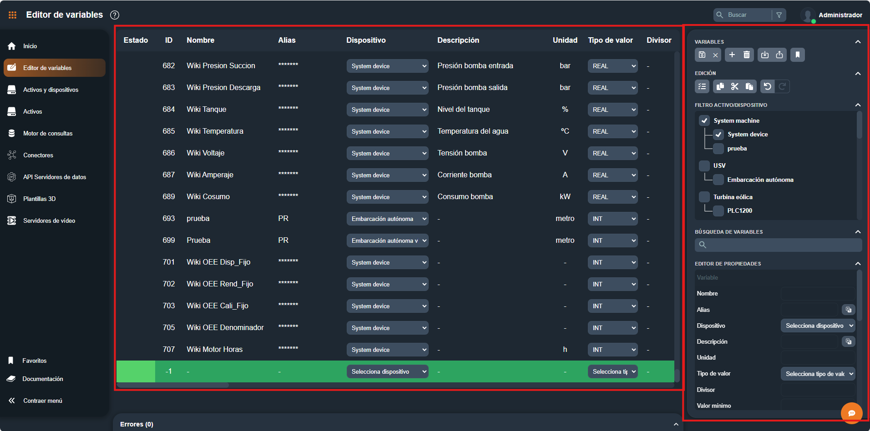Save variable changes with the floppy disk icon
The width and height of the screenshot is (870, 431).
coord(701,55)
